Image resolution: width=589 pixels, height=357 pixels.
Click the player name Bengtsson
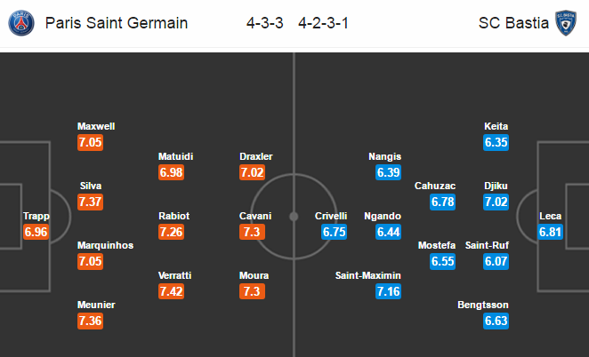pyautogui.click(x=483, y=305)
